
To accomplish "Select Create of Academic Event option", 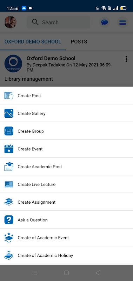I will click(x=66, y=237).
